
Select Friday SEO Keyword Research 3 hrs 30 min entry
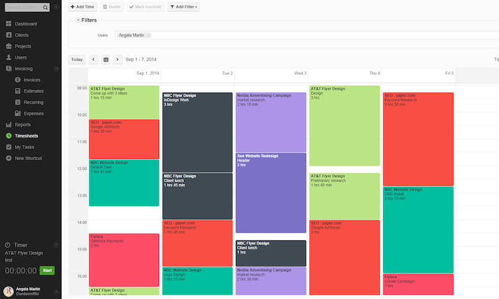click(x=418, y=139)
